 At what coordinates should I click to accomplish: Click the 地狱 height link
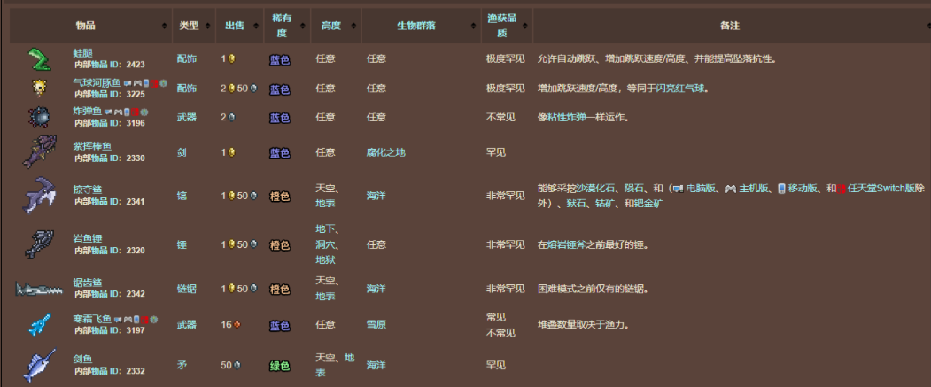(x=325, y=260)
